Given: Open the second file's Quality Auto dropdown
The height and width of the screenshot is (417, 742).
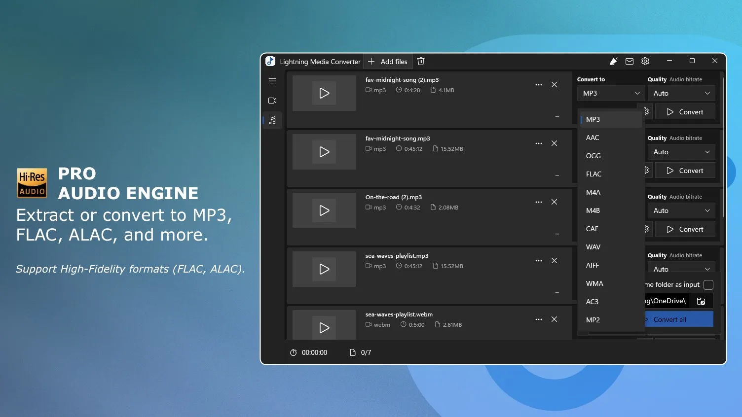Looking at the screenshot, I should pos(681,152).
